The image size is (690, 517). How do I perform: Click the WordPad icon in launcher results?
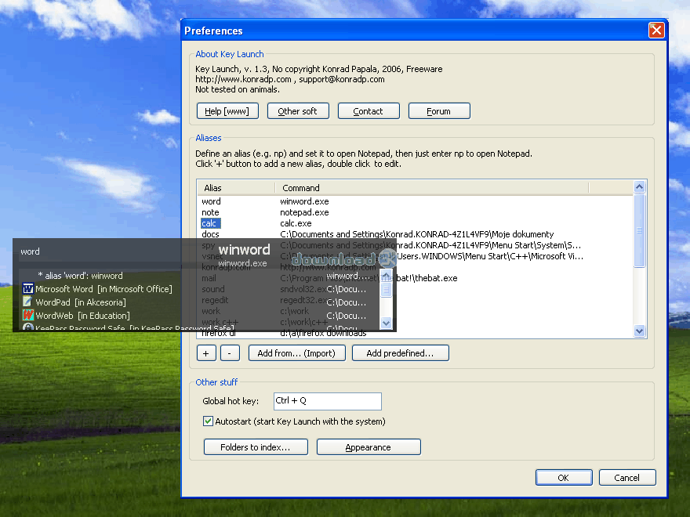click(x=28, y=302)
